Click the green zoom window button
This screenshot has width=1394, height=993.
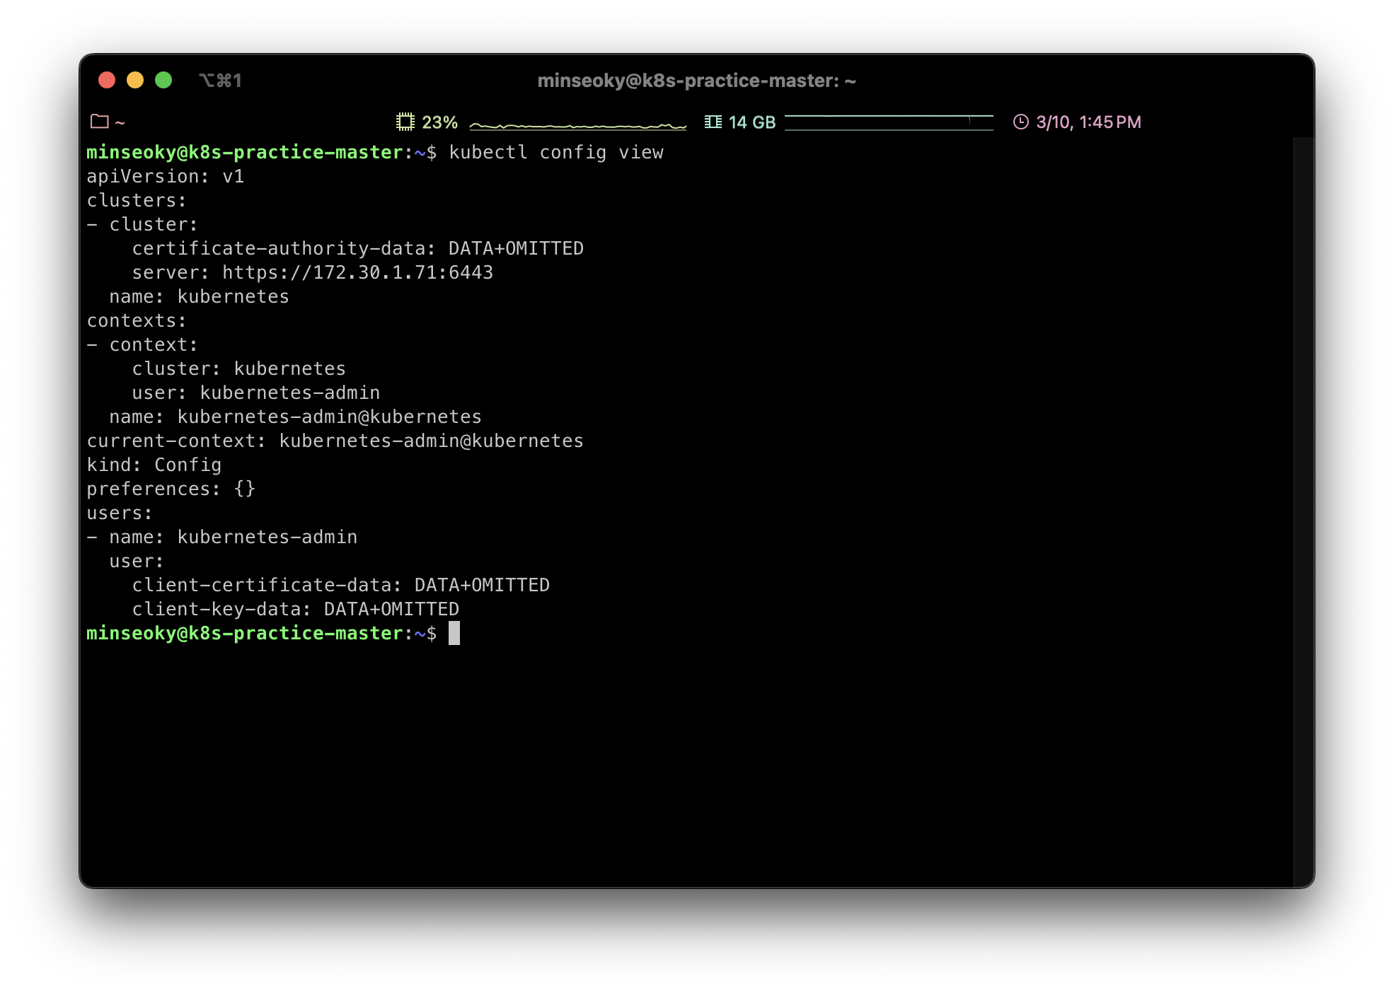tap(163, 80)
